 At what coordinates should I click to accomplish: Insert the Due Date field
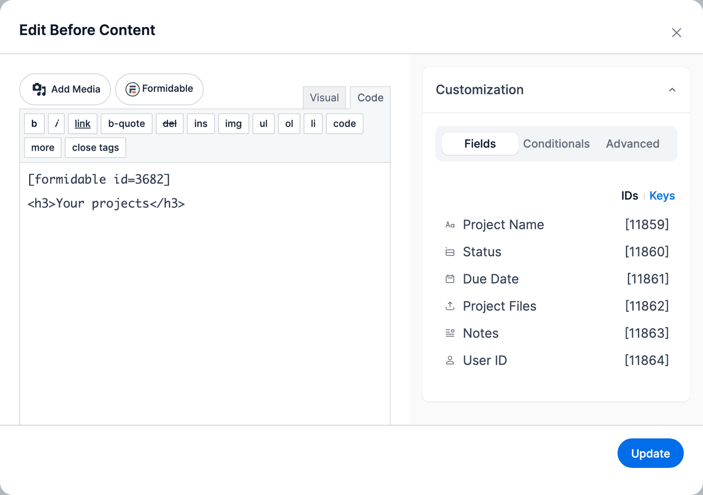(556, 279)
